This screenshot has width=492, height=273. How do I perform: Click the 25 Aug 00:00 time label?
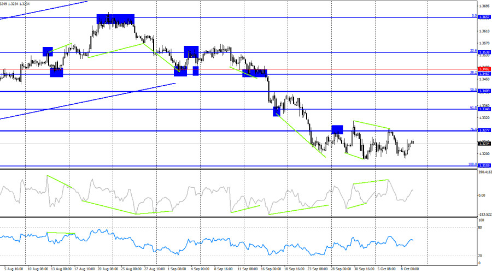pos(131,269)
